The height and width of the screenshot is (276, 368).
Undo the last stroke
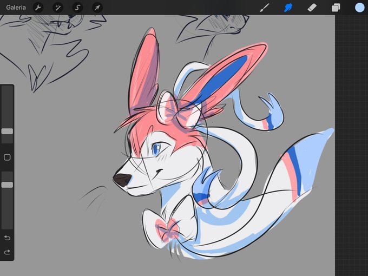point(7,238)
